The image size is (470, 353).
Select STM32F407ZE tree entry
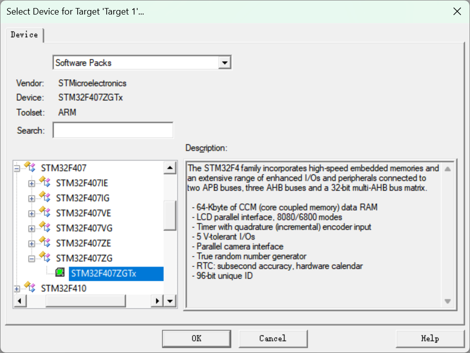click(83, 243)
